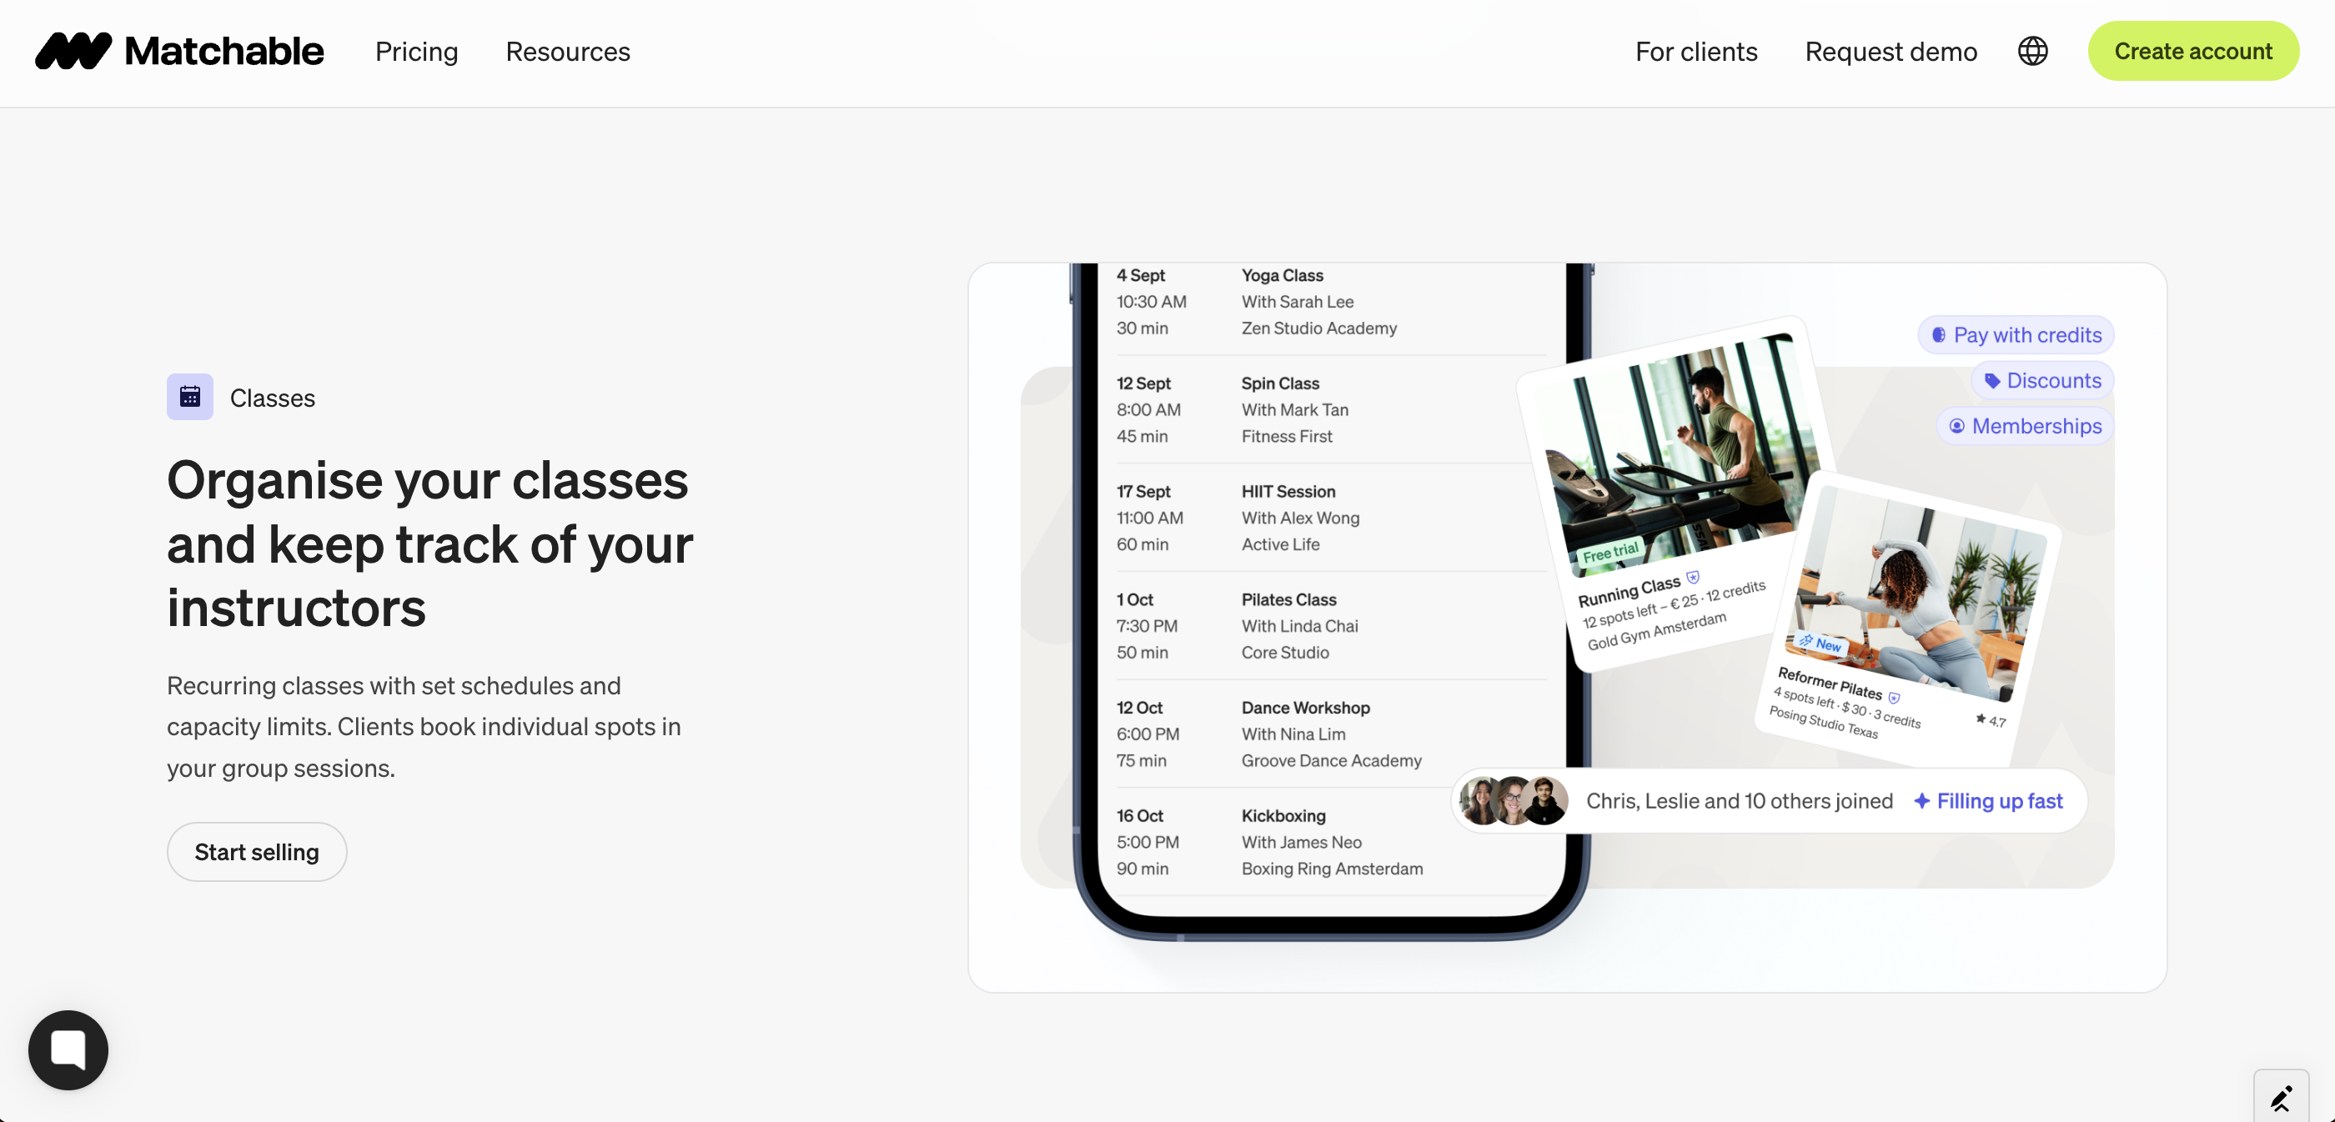Click the Request demo link
This screenshot has width=2335, height=1122.
[x=1890, y=52]
